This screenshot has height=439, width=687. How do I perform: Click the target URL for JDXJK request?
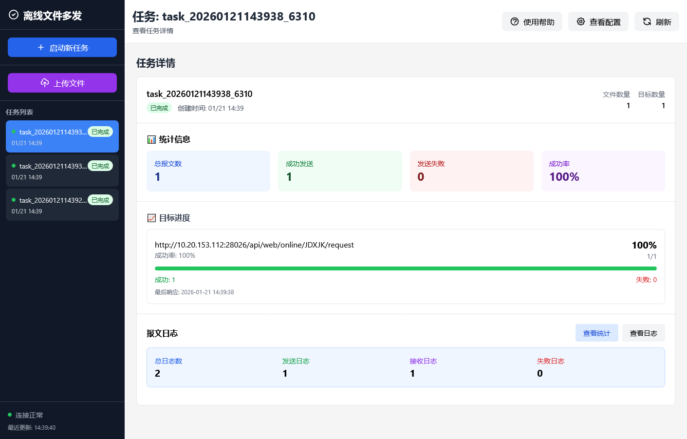(x=254, y=245)
